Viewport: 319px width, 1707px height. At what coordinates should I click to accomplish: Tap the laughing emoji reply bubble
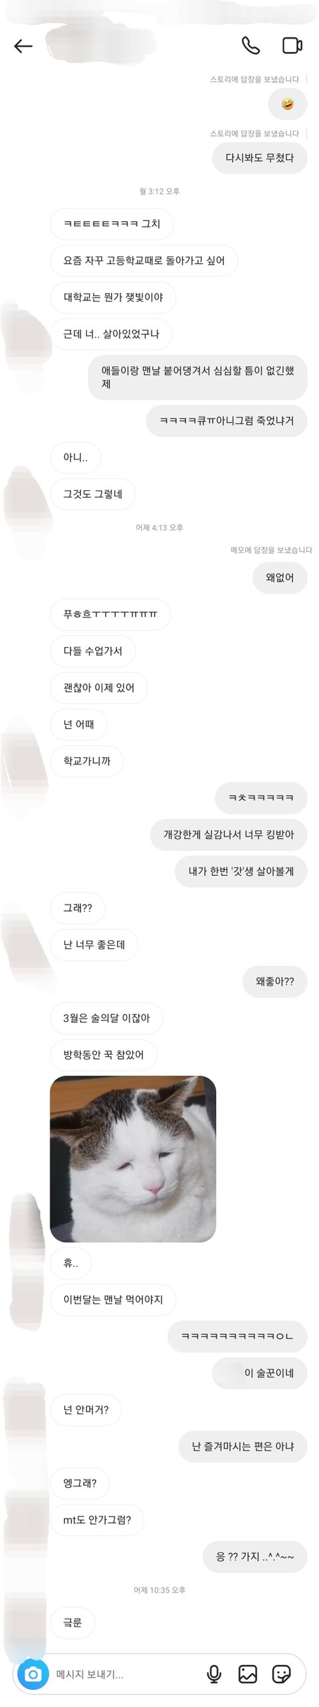[288, 104]
